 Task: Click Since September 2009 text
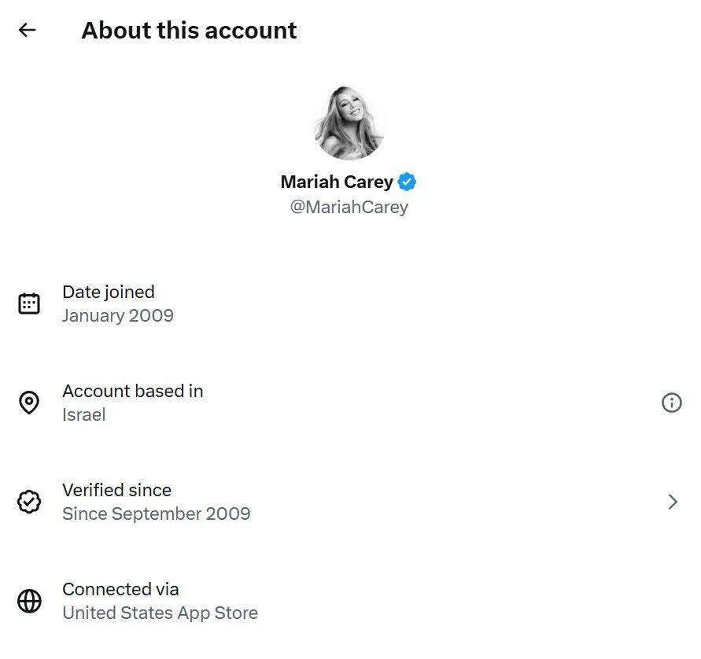coord(157,514)
